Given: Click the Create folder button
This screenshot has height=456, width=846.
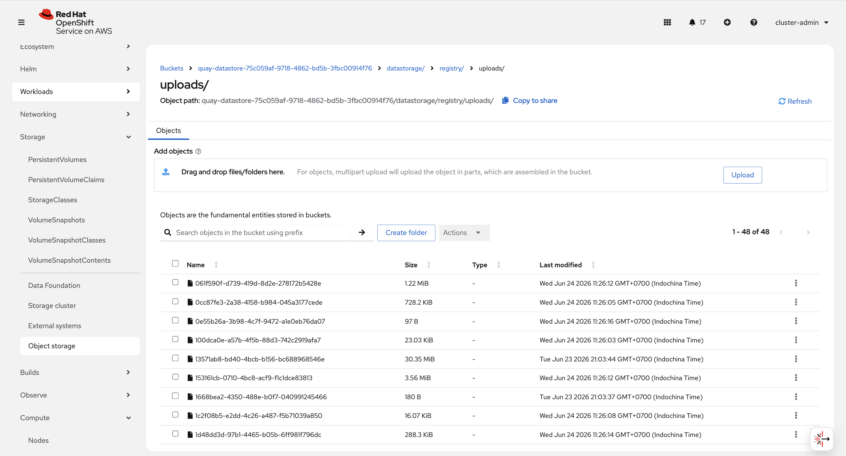Looking at the screenshot, I should point(406,232).
